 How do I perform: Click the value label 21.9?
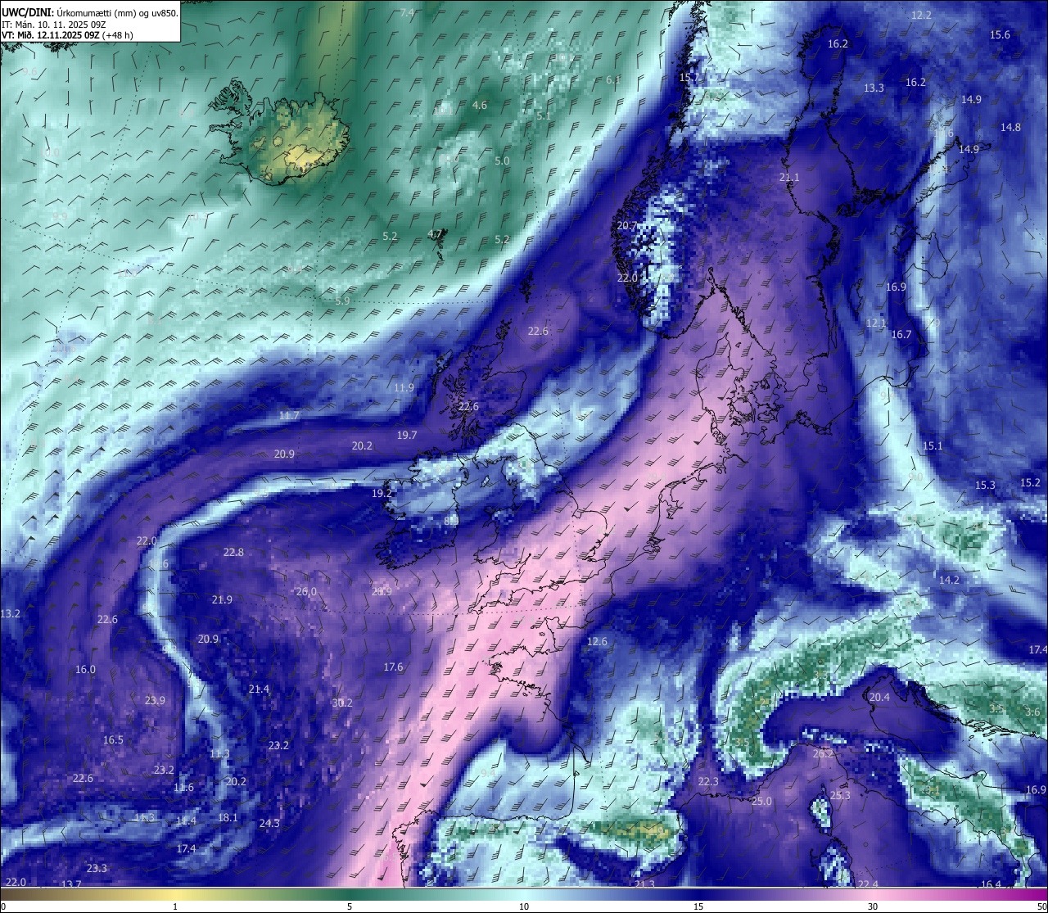[222, 599]
